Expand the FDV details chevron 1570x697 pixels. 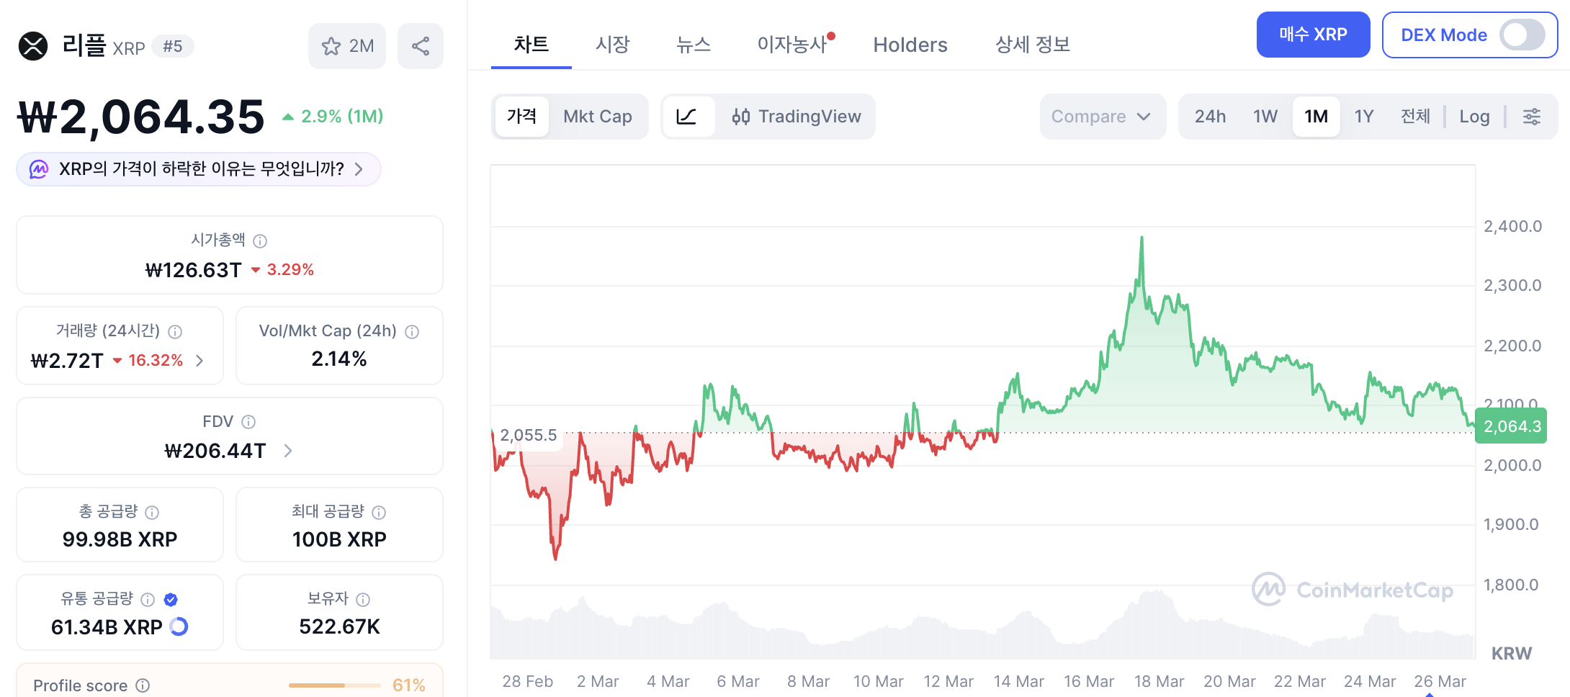(288, 451)
